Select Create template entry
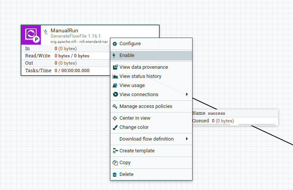This screenshot has height=190, width=293. click(x=151, y=151)
